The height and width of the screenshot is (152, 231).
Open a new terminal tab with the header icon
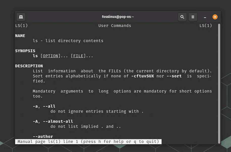[21, 17]
